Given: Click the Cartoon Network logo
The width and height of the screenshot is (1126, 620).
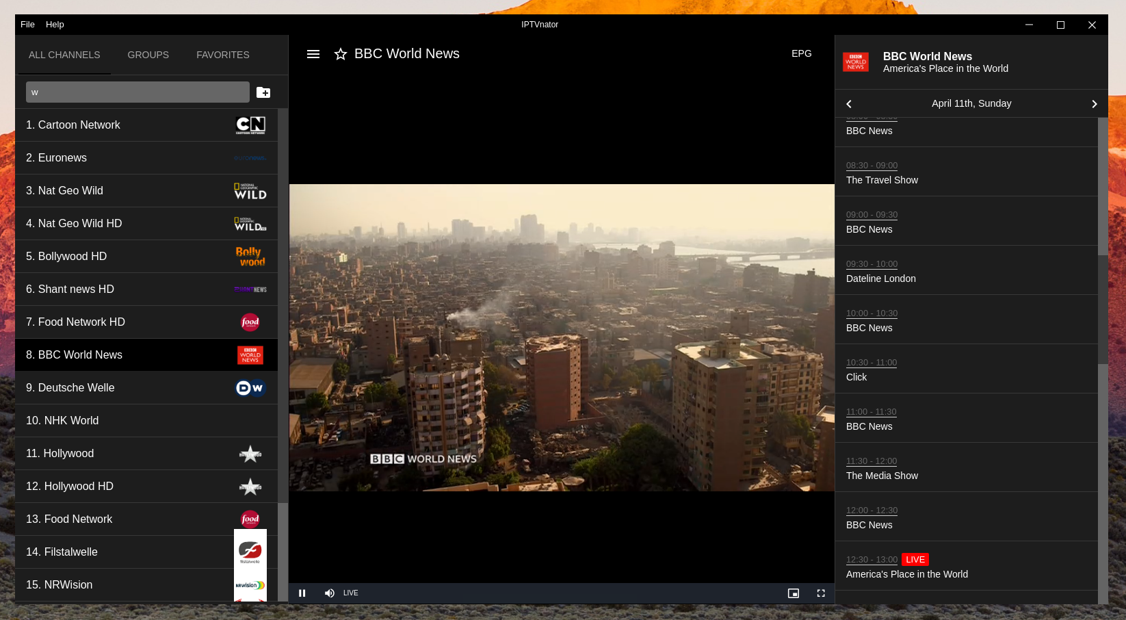Looking at the screenshot, I should tap(250, 125).
